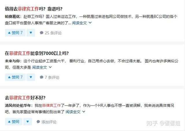The image size is (185, 131).
Task: Click downvote arrow on second answer
Action: point(31,77)
